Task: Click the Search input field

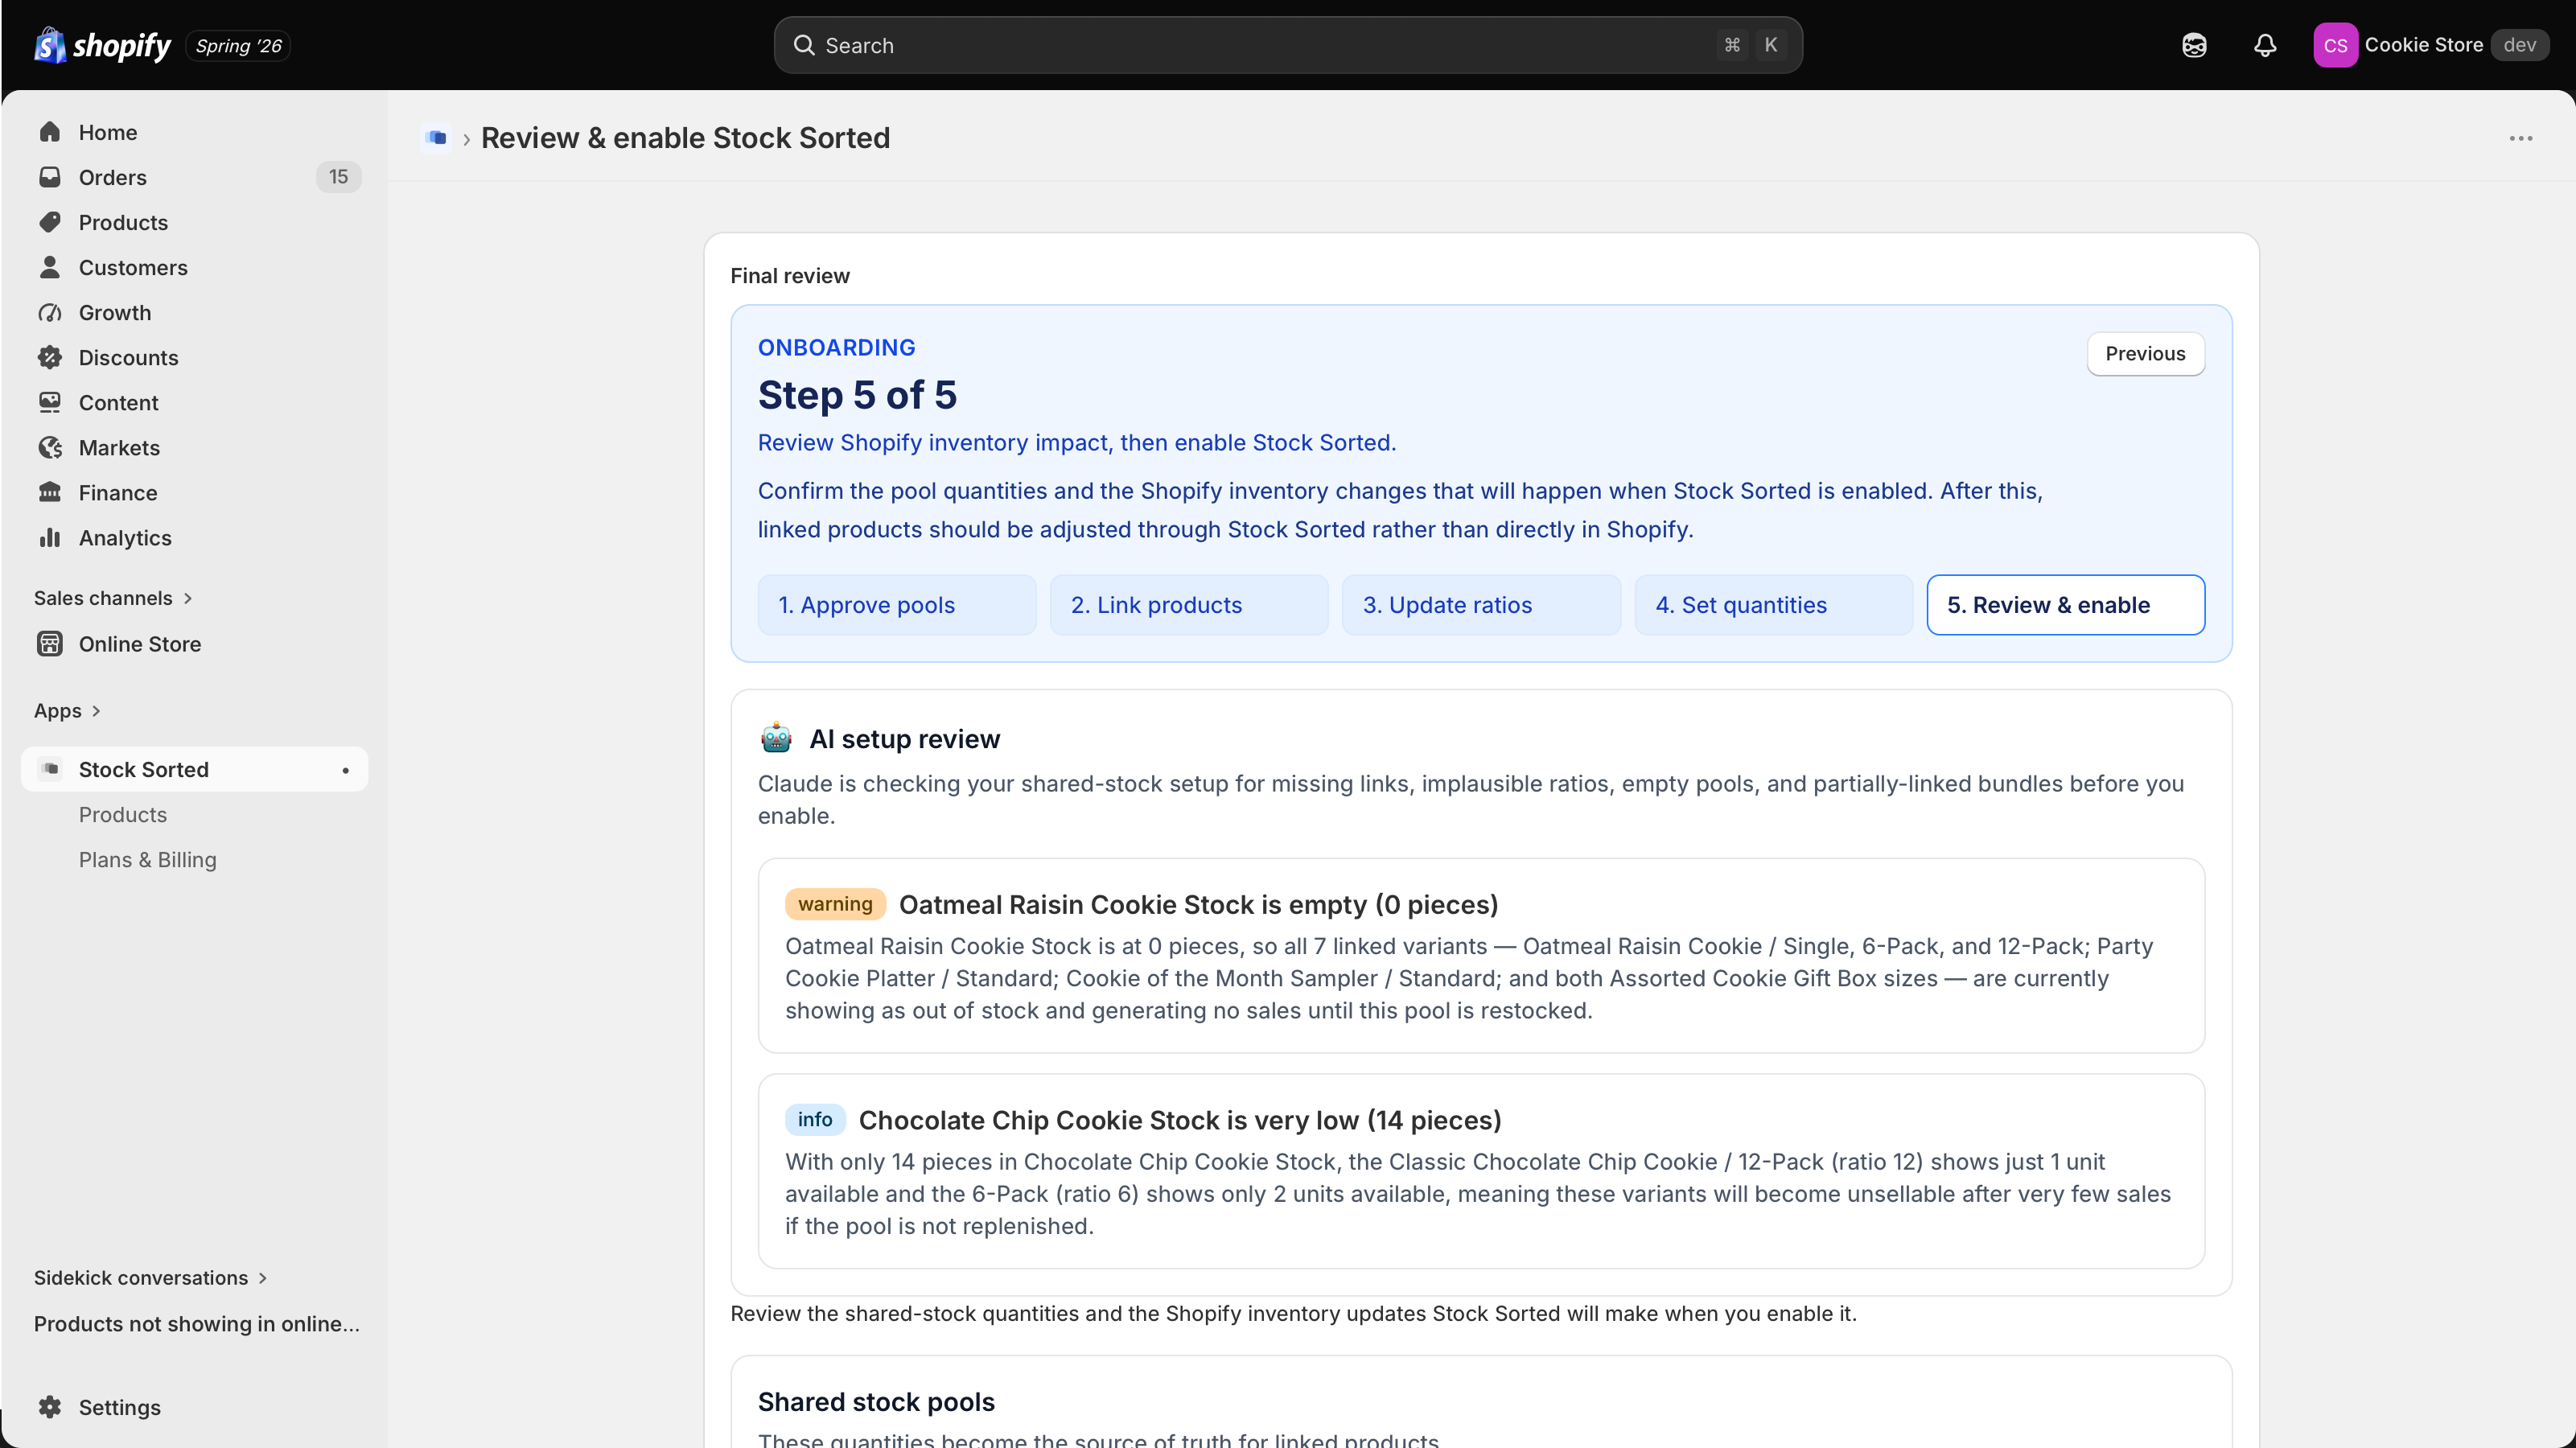Action: pyautogui.click(x=1288, y=45)
